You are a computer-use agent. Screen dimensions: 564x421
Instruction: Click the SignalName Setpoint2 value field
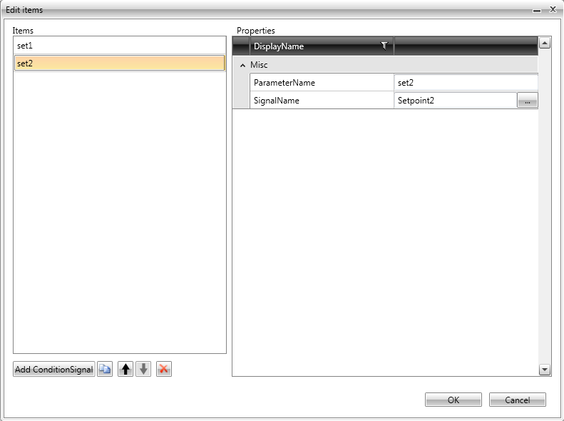[x=455, y=101]
